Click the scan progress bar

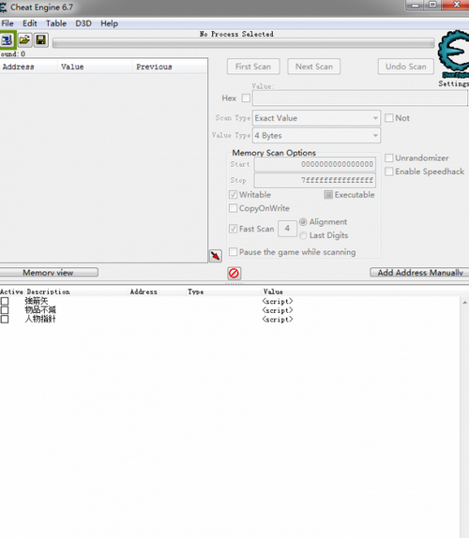(244, 43)
